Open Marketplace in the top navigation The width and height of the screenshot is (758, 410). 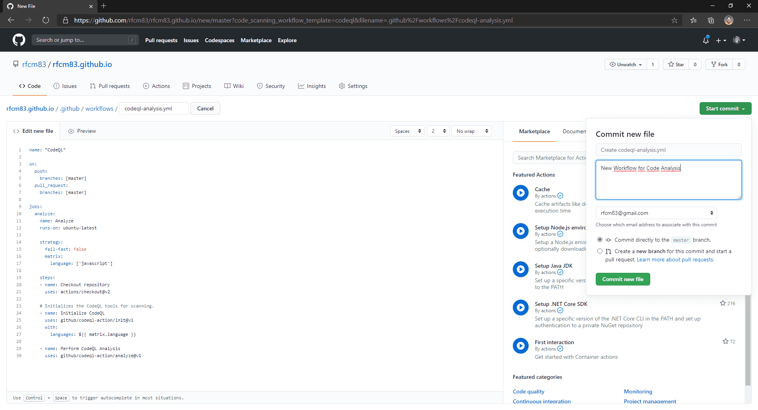[x=256, y=40]
